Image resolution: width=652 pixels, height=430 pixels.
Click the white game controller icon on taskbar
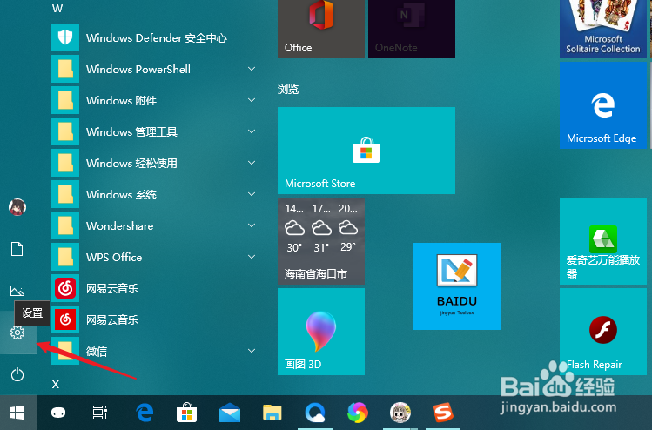point(58,413)
